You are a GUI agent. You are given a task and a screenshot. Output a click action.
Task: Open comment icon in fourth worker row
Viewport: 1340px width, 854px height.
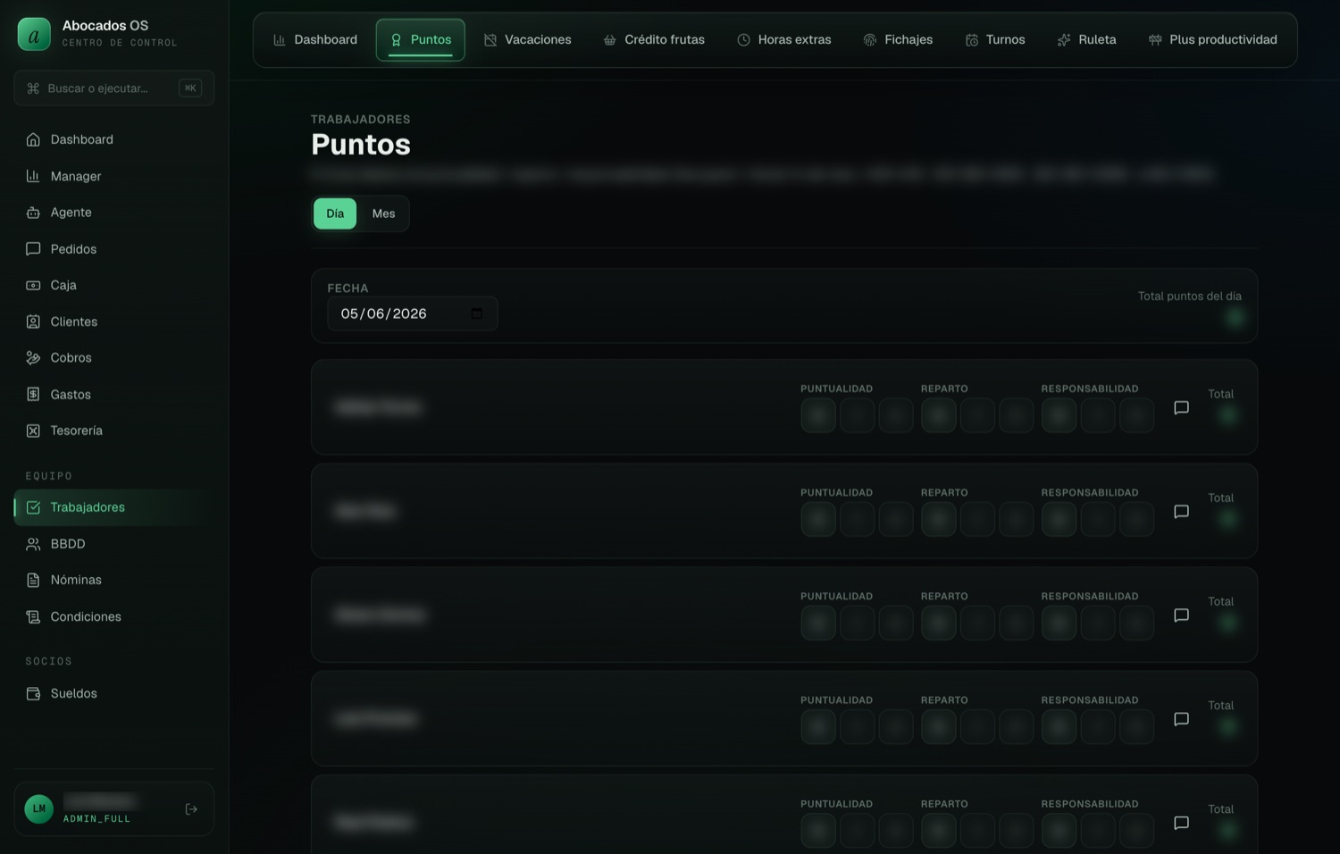[x=1181, y=719]
